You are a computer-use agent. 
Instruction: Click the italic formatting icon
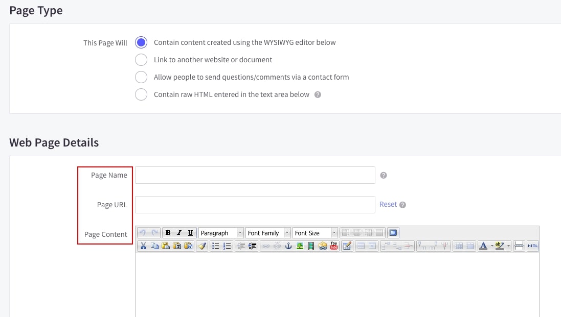coord(179,233)
